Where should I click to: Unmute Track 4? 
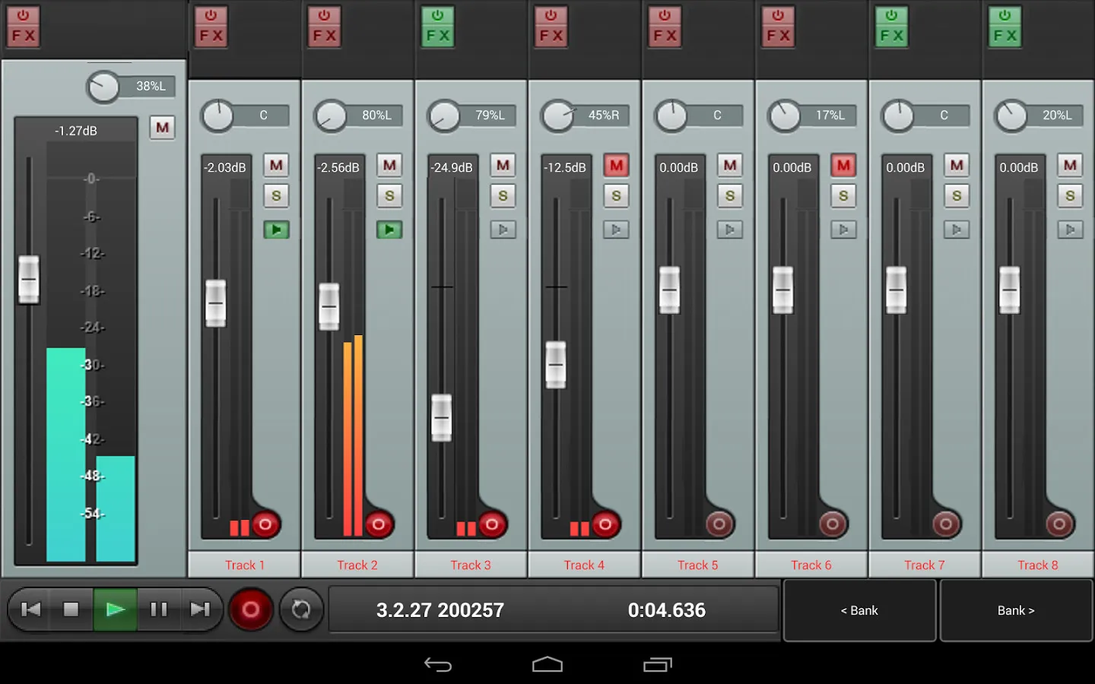616,165
